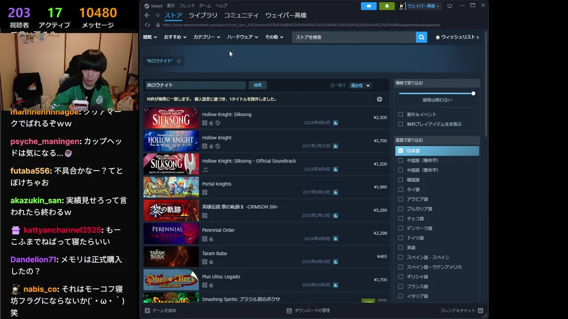Check 中国語 (簡体字) language filter
The width and height of the screenshot is (568, 319).
[400, 160]
